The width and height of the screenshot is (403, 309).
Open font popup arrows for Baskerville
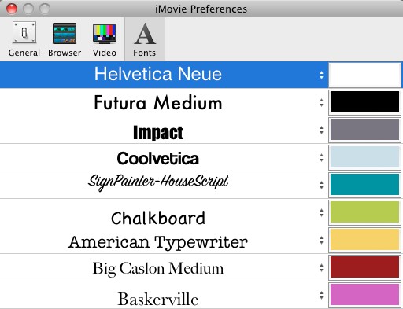click(321, 296)
